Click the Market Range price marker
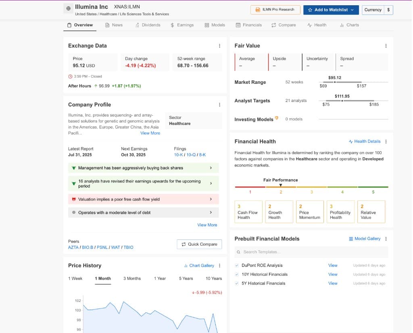 click(x=335, y=82)
